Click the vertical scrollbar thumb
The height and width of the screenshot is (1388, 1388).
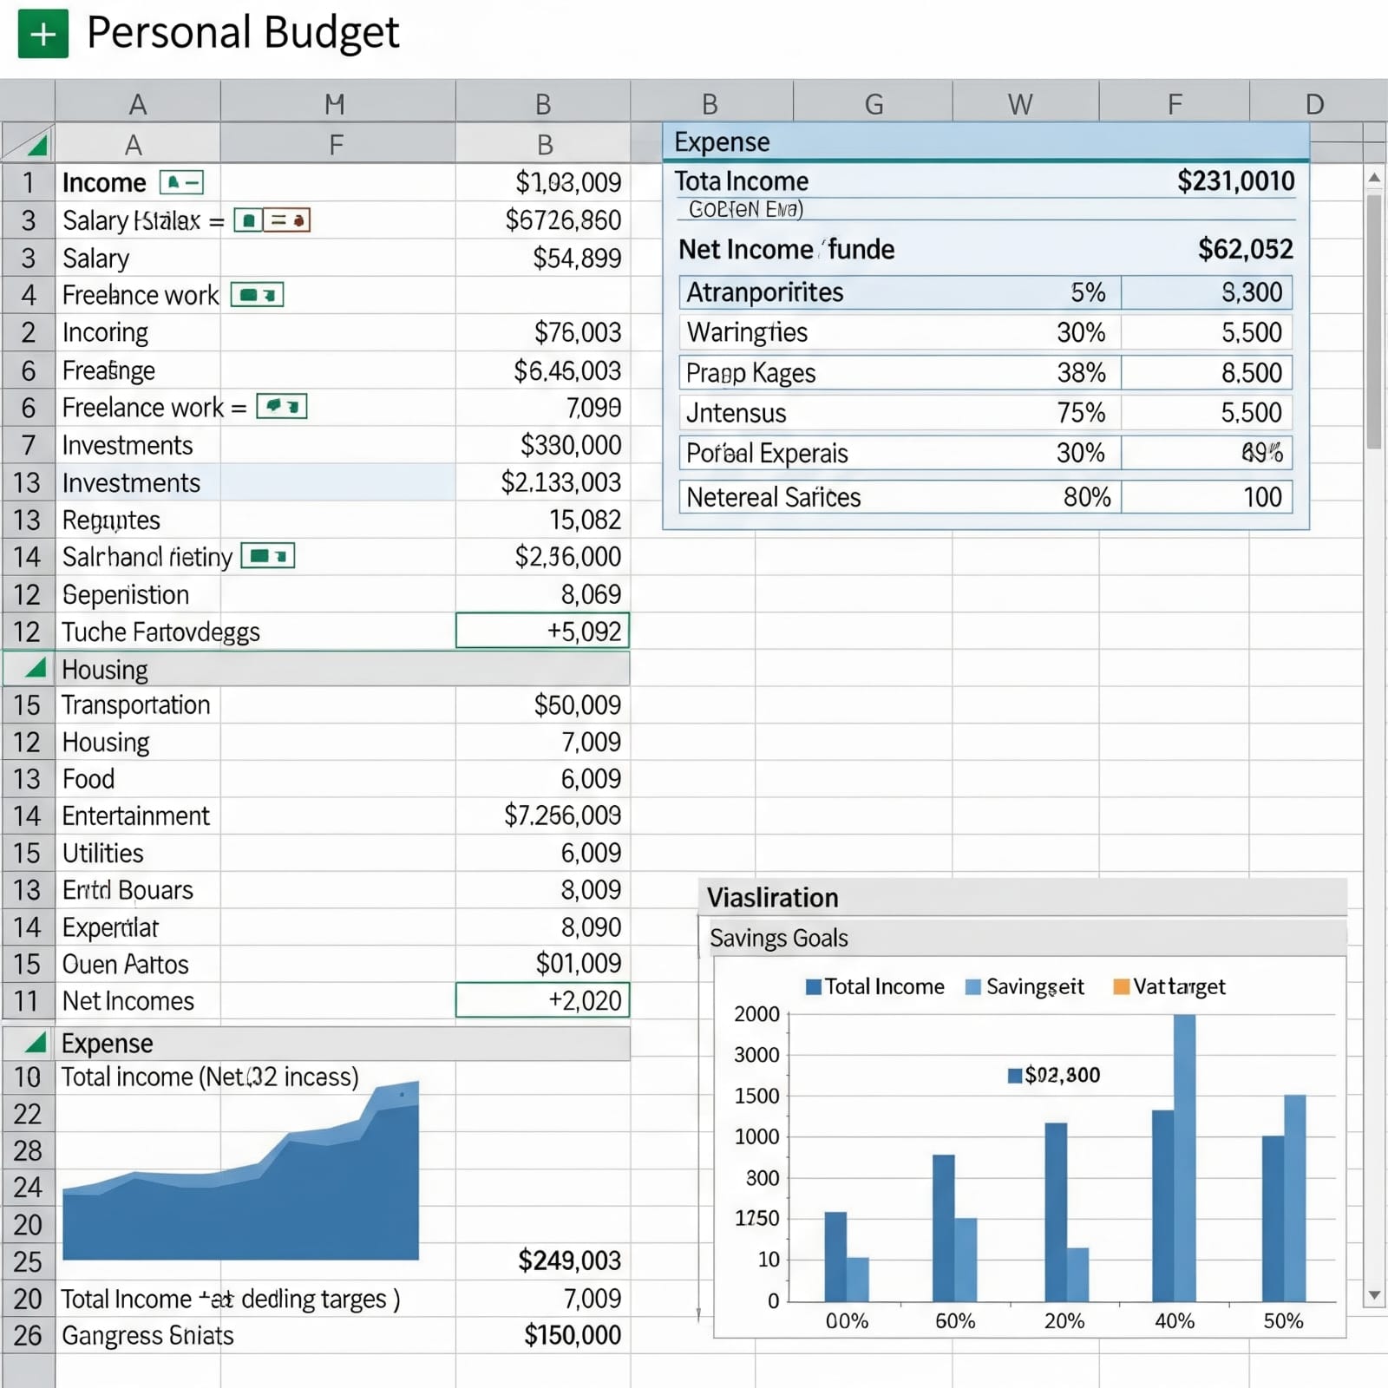[1374, 321]
